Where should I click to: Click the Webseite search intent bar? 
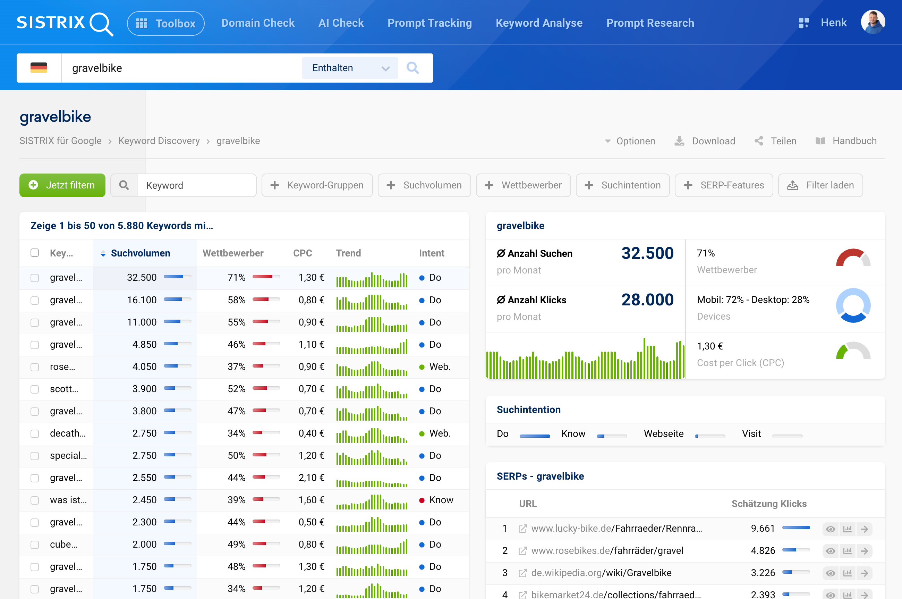pos(709,436)
